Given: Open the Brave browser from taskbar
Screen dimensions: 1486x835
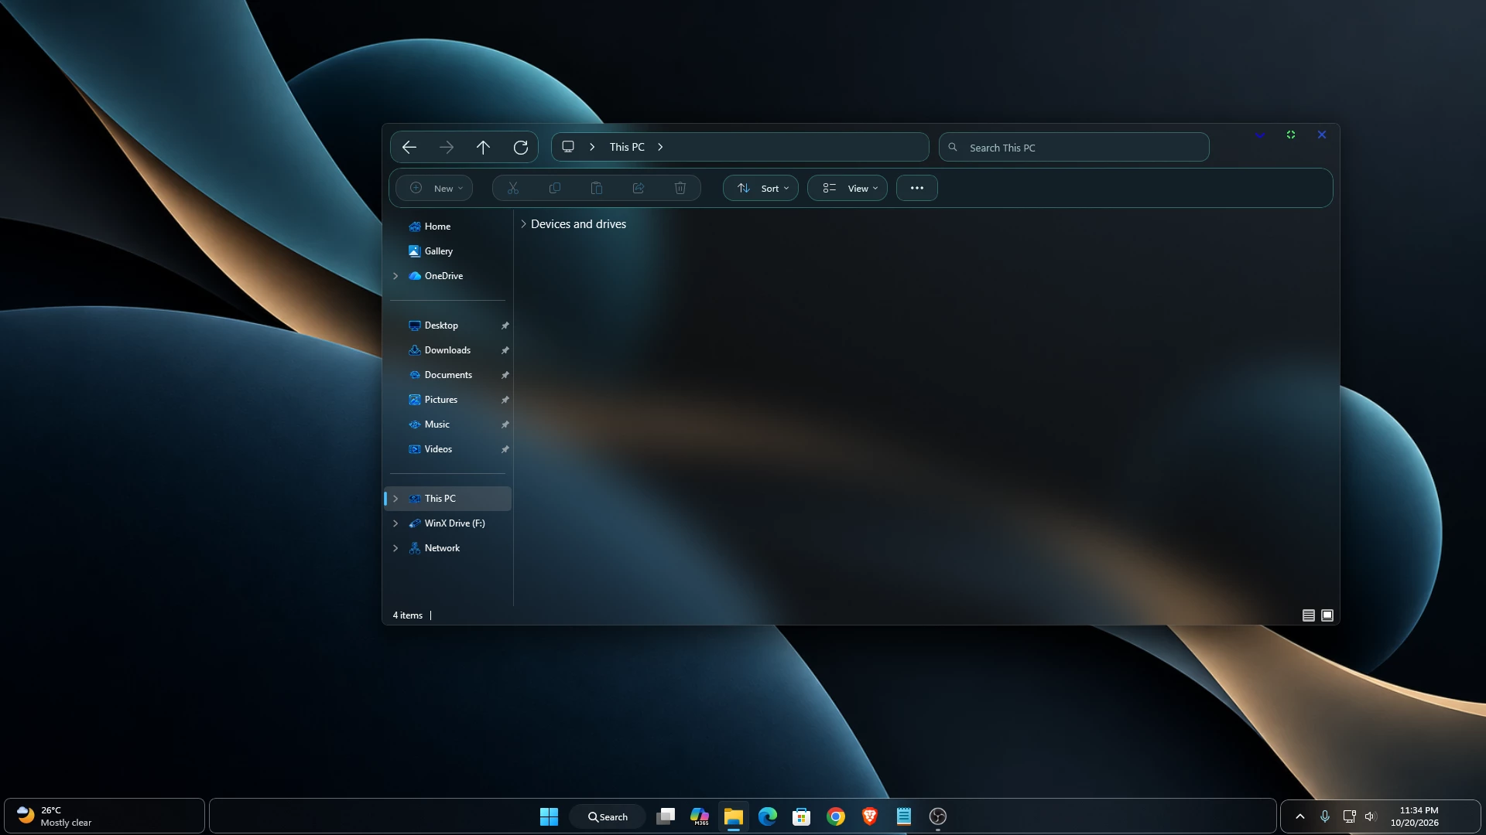Looking at the screenshot, I should coord(870,816).
